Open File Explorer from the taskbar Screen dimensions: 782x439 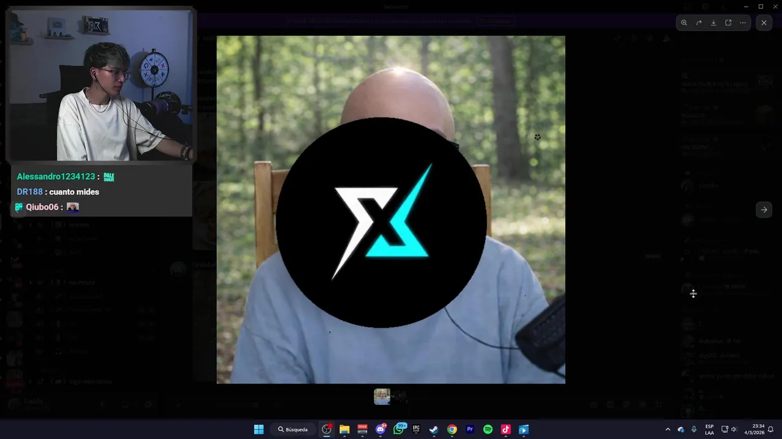(345, 429)
